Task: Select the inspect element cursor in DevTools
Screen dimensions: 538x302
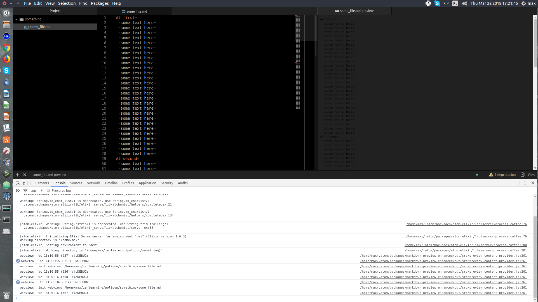Action: (x=18, y=183)
